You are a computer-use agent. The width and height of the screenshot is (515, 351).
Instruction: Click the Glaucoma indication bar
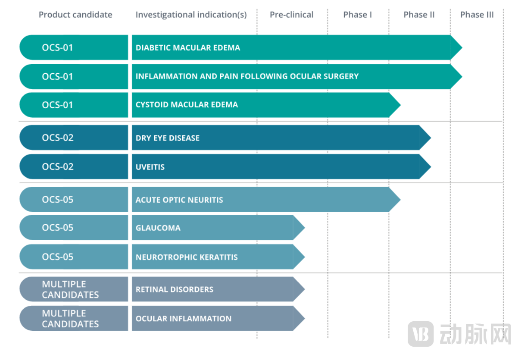click(218, 228)
